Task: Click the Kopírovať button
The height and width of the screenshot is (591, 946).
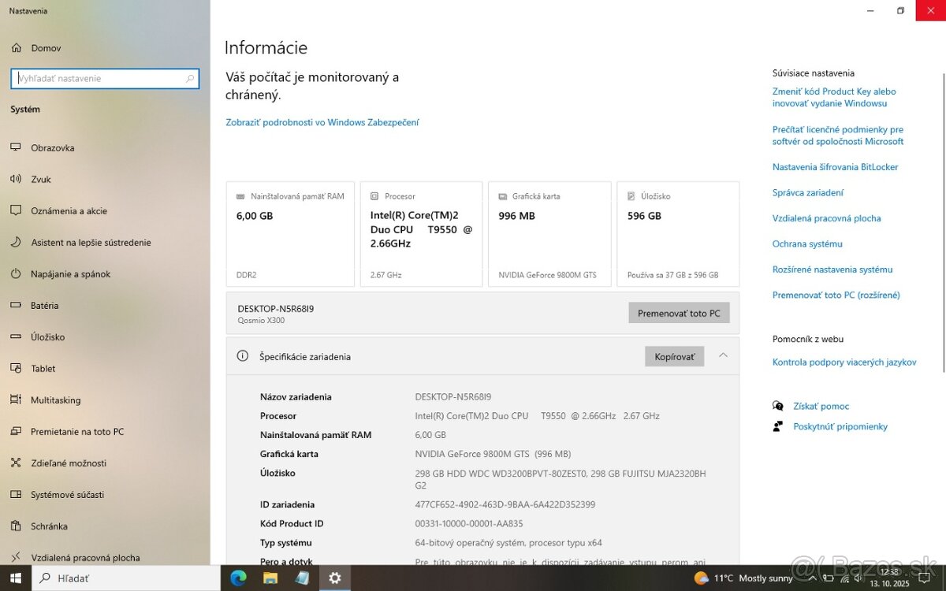Action: (x=674, y=357)
